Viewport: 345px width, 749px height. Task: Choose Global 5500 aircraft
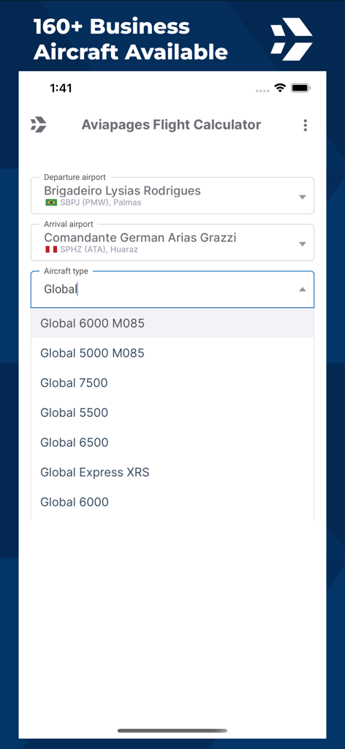172,413
